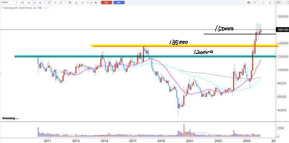Viewport: 289px width, 143px height.
Task: Redo the last chart action
Action: [91, 2]
